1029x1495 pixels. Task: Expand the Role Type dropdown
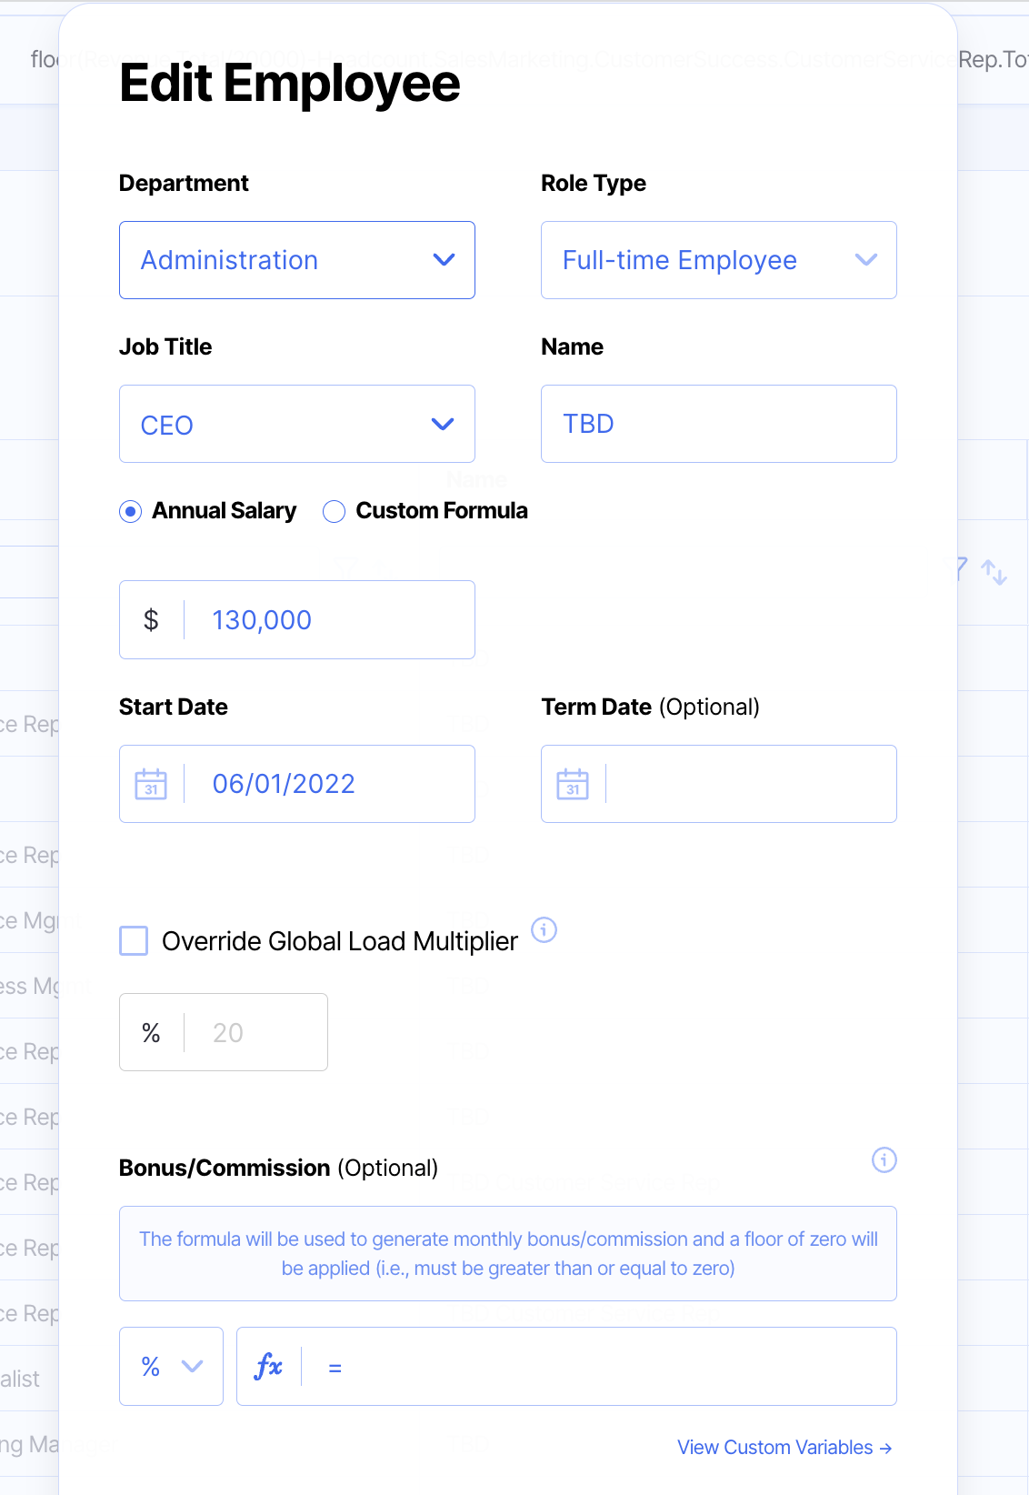[x=718, y=260]
